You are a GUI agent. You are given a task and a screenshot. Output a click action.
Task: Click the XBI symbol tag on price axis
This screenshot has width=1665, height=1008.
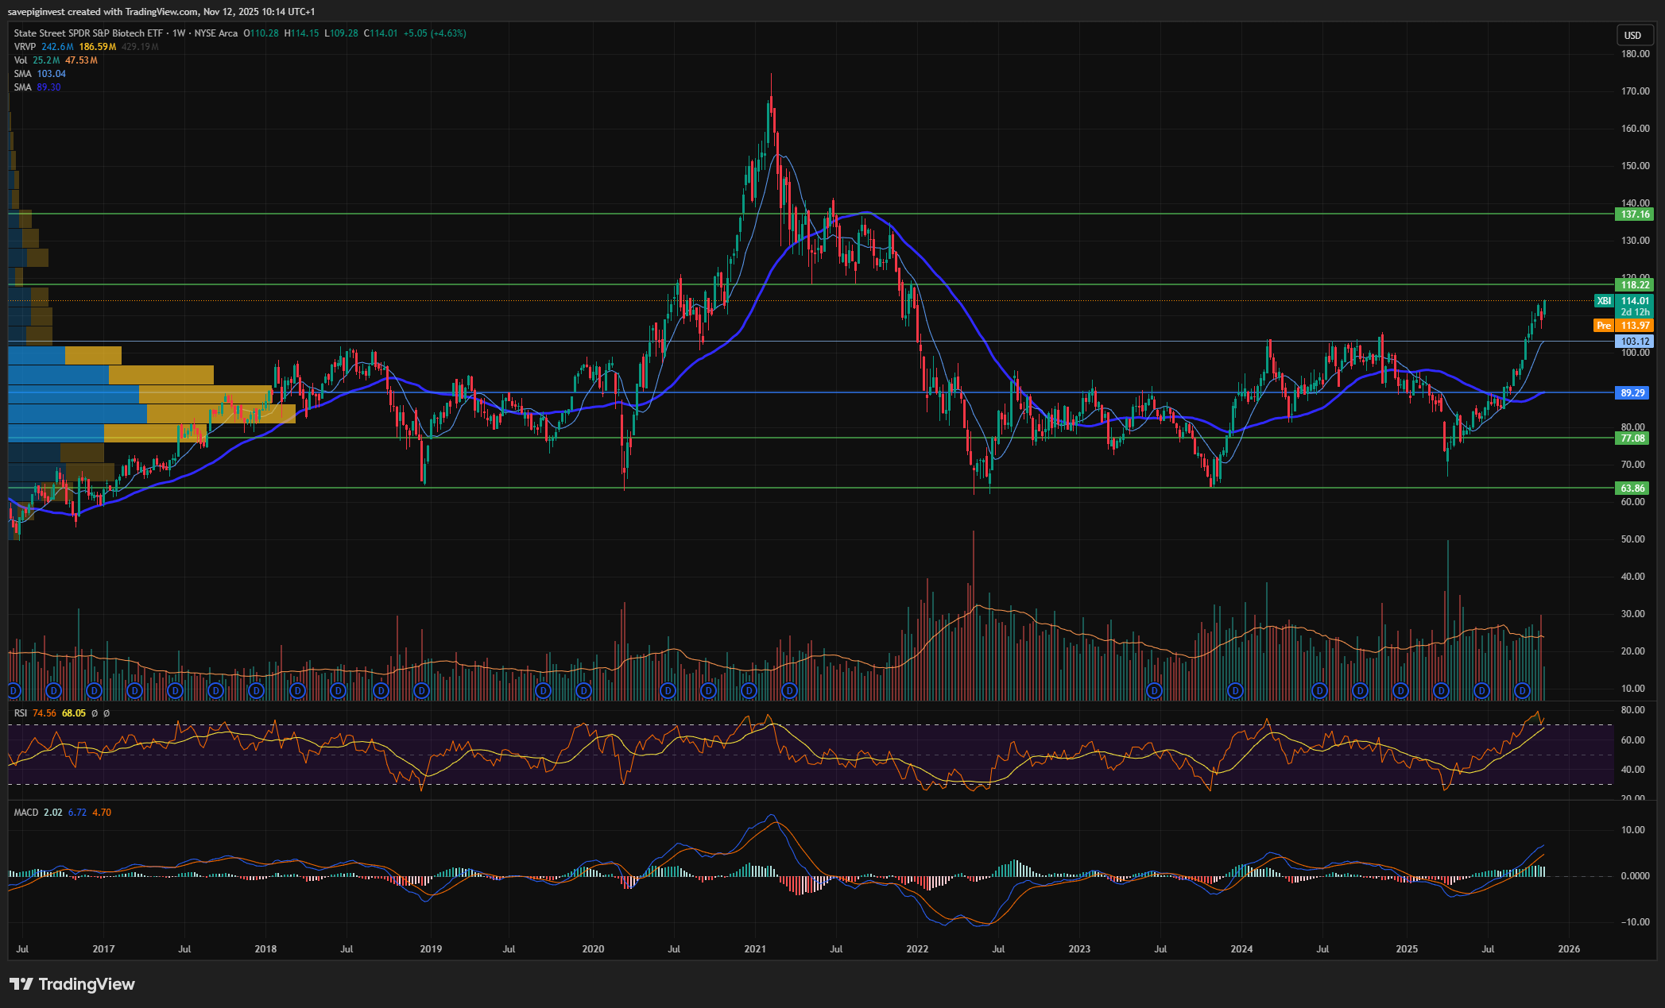point(1604,301)
